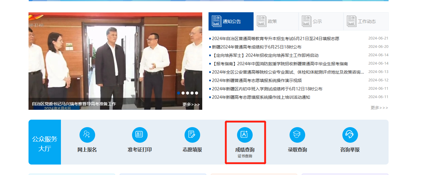Open the 公示 tab
The width and height of the screenshot is (430, 175).
(x=321, y=22)
